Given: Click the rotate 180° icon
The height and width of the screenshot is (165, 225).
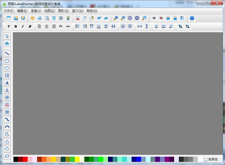Looking at the screenshot, I should pos(163,27).
